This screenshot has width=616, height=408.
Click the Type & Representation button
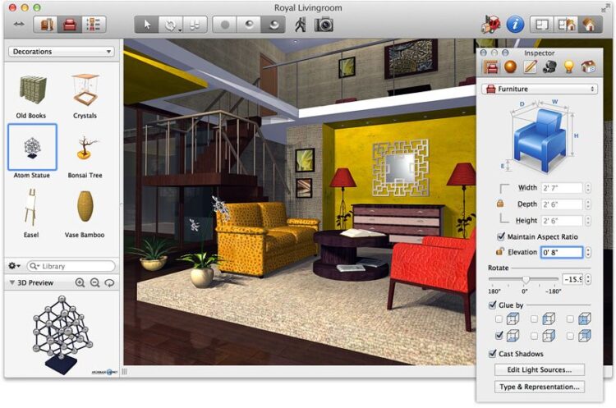point(539,386)
